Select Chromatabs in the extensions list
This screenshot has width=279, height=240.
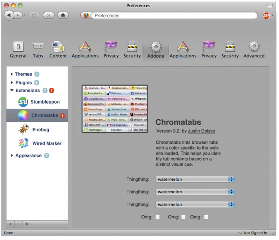tap(37, 115)
